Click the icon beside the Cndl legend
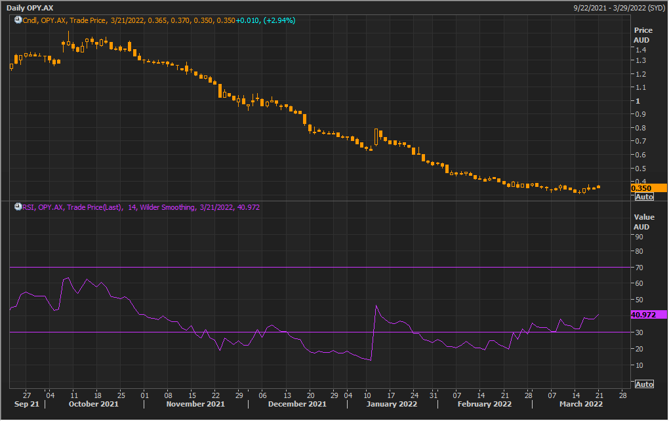 click(x=18, y=20)
